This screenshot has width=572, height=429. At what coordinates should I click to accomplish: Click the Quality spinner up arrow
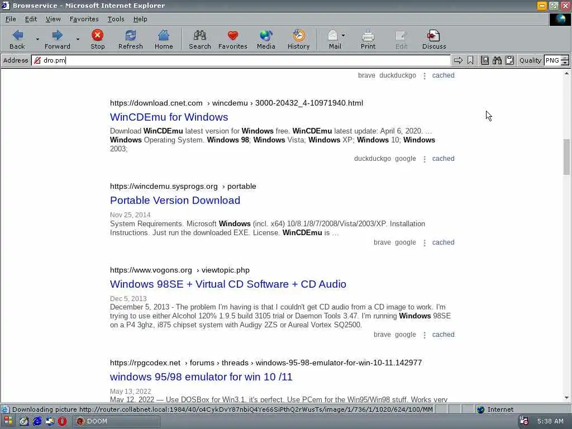coord(565,58)
